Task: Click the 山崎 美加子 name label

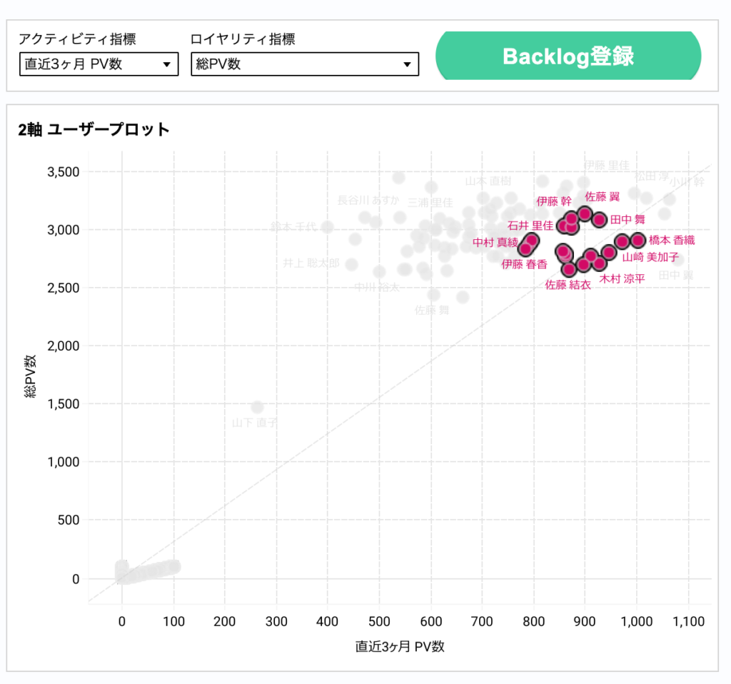Action: click(650, 257)
